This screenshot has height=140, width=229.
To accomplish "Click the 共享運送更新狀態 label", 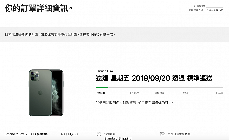I will 180,134.
